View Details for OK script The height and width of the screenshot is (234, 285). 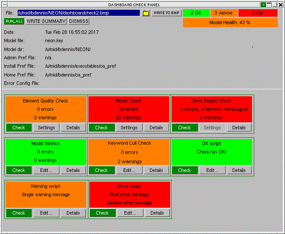click(x=239, y=170)
